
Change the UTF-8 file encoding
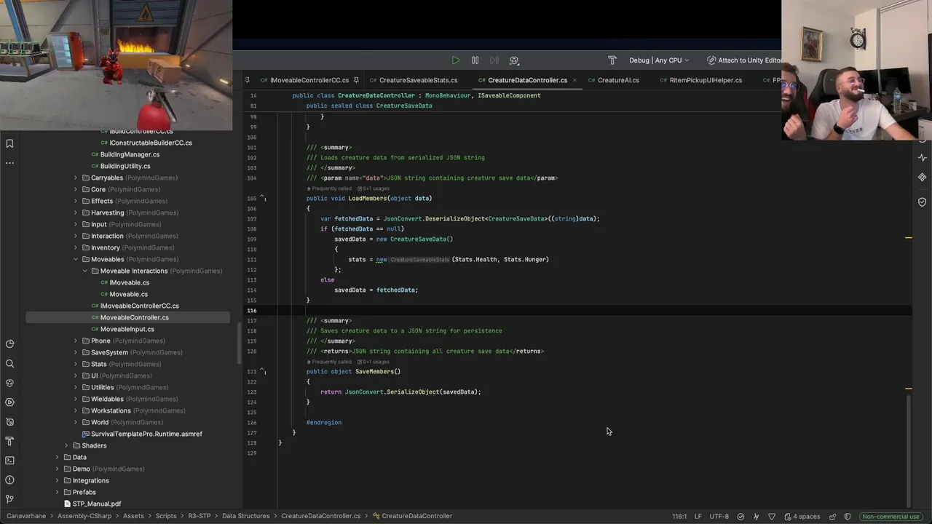719,517
